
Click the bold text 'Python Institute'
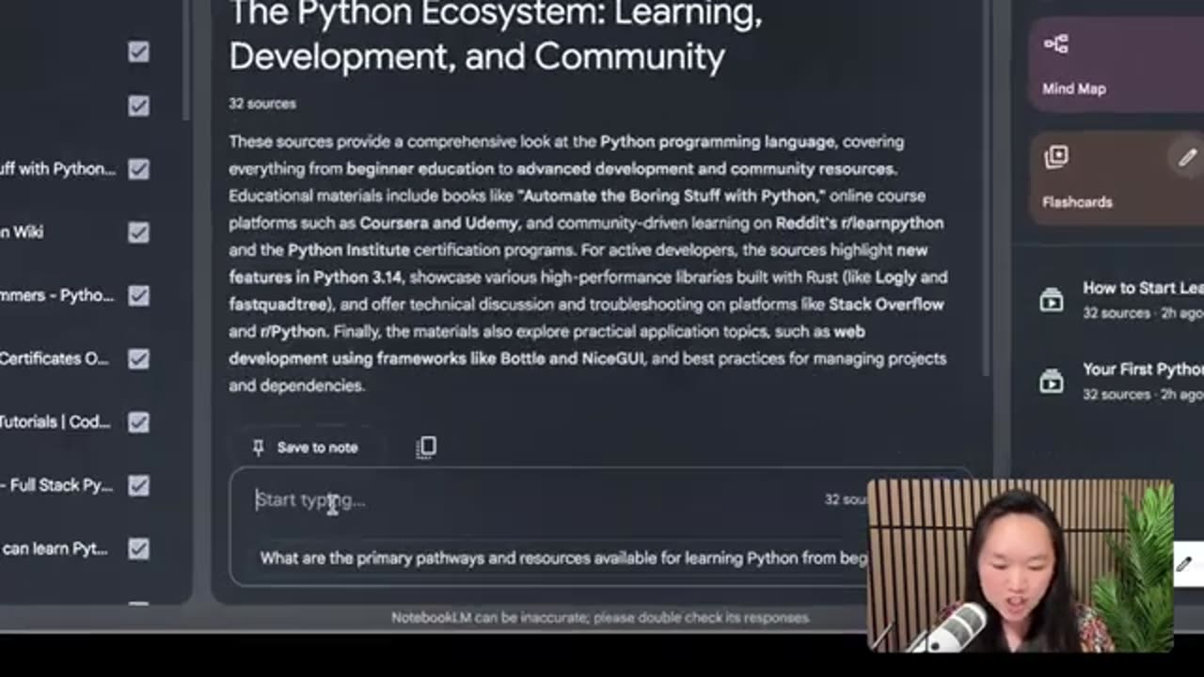click(x=349, y=250)
